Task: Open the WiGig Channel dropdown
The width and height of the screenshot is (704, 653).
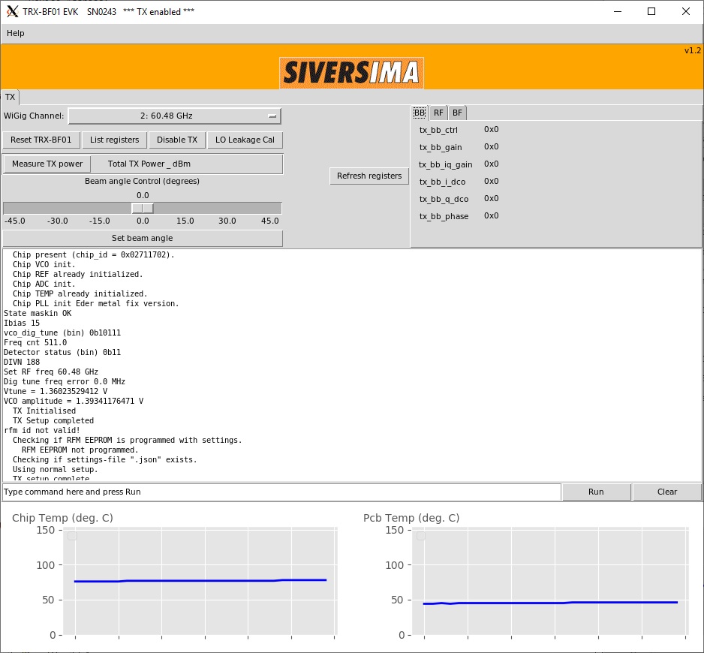Action: coord(174,116)
